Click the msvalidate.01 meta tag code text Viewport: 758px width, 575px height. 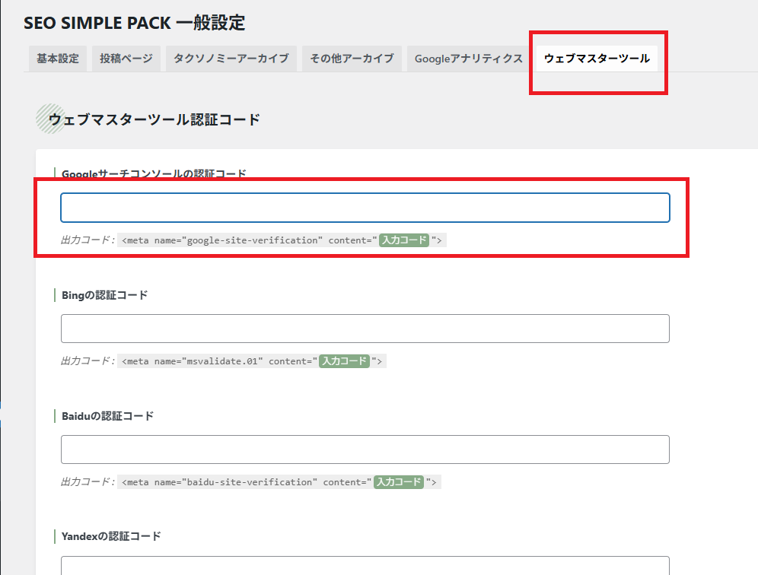pyautogui.click(x=218, y=361)
